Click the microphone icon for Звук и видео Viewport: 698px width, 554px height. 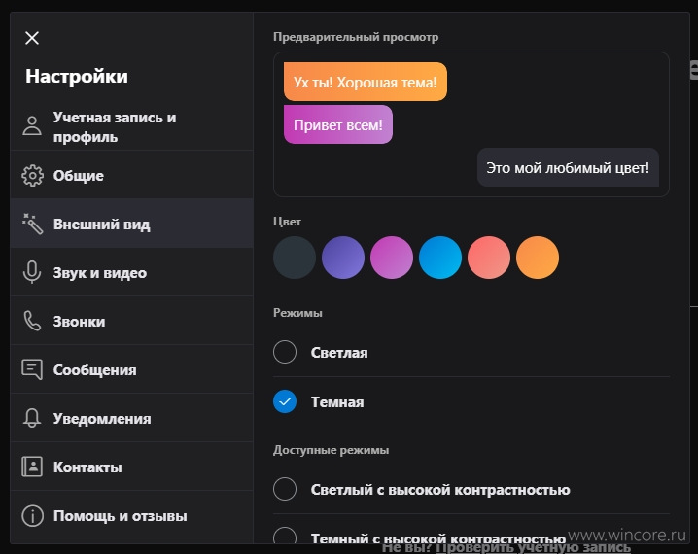(32, 272)
